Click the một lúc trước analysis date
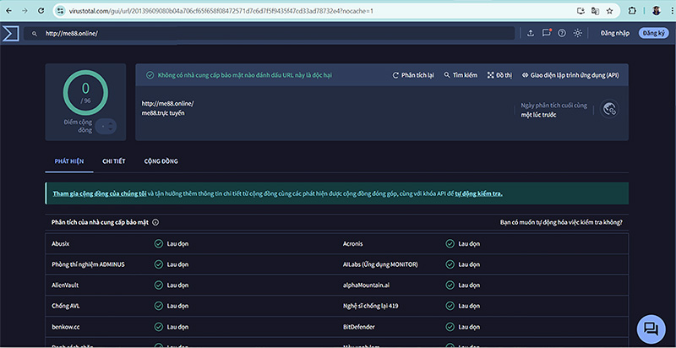 coord(538,115)
